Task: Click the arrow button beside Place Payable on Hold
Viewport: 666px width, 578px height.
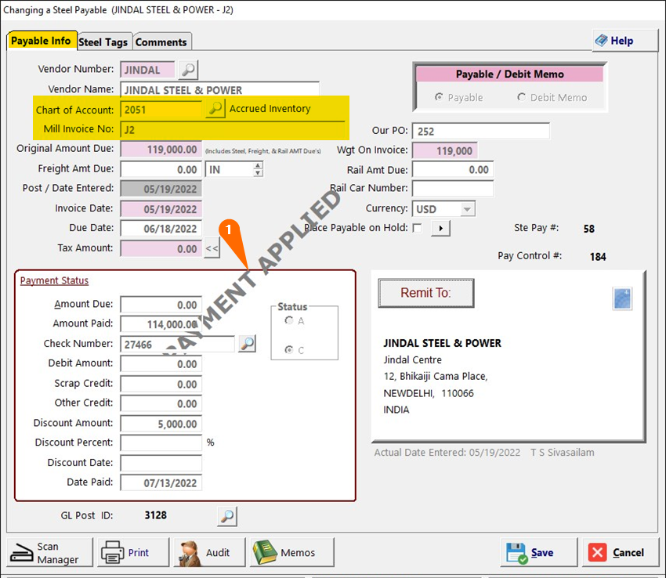Action: (440, 229)
